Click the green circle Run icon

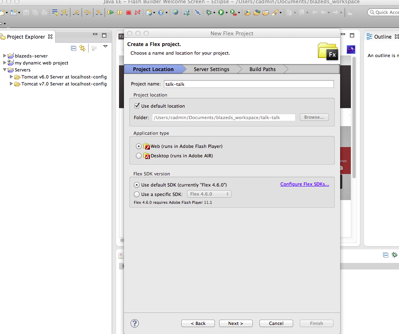[221, 12]
